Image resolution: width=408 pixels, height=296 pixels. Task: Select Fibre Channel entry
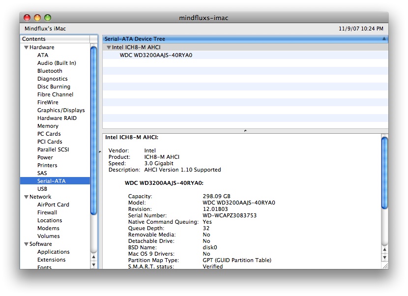(55, 94)
